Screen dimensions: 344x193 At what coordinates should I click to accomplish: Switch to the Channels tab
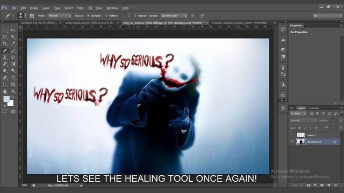coord(313,108)
